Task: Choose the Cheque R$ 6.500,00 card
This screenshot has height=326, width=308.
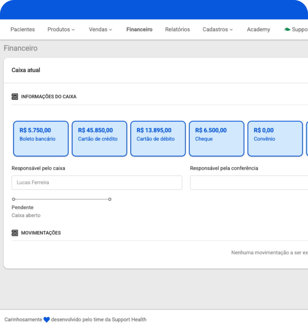Action: 216,138
